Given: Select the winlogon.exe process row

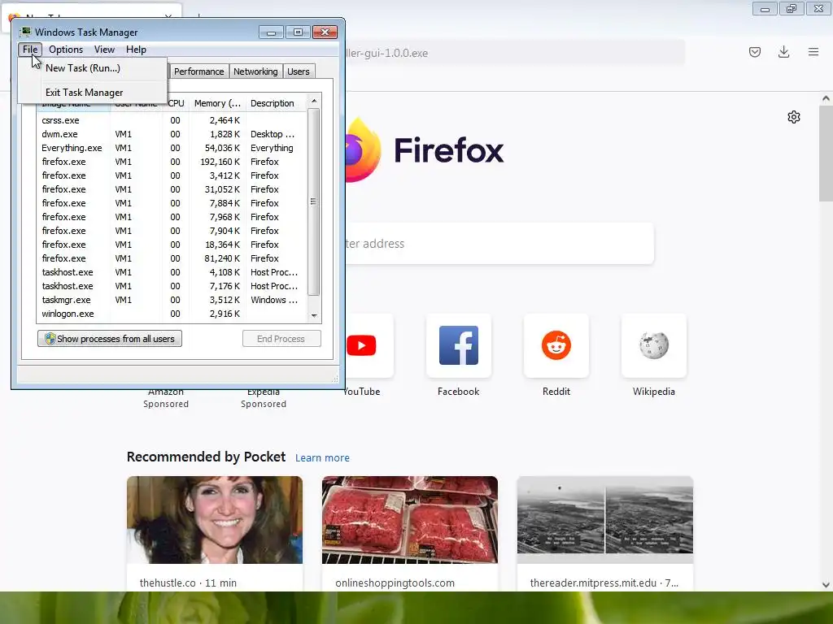Looking at the screenshot, I should [171, 314].
